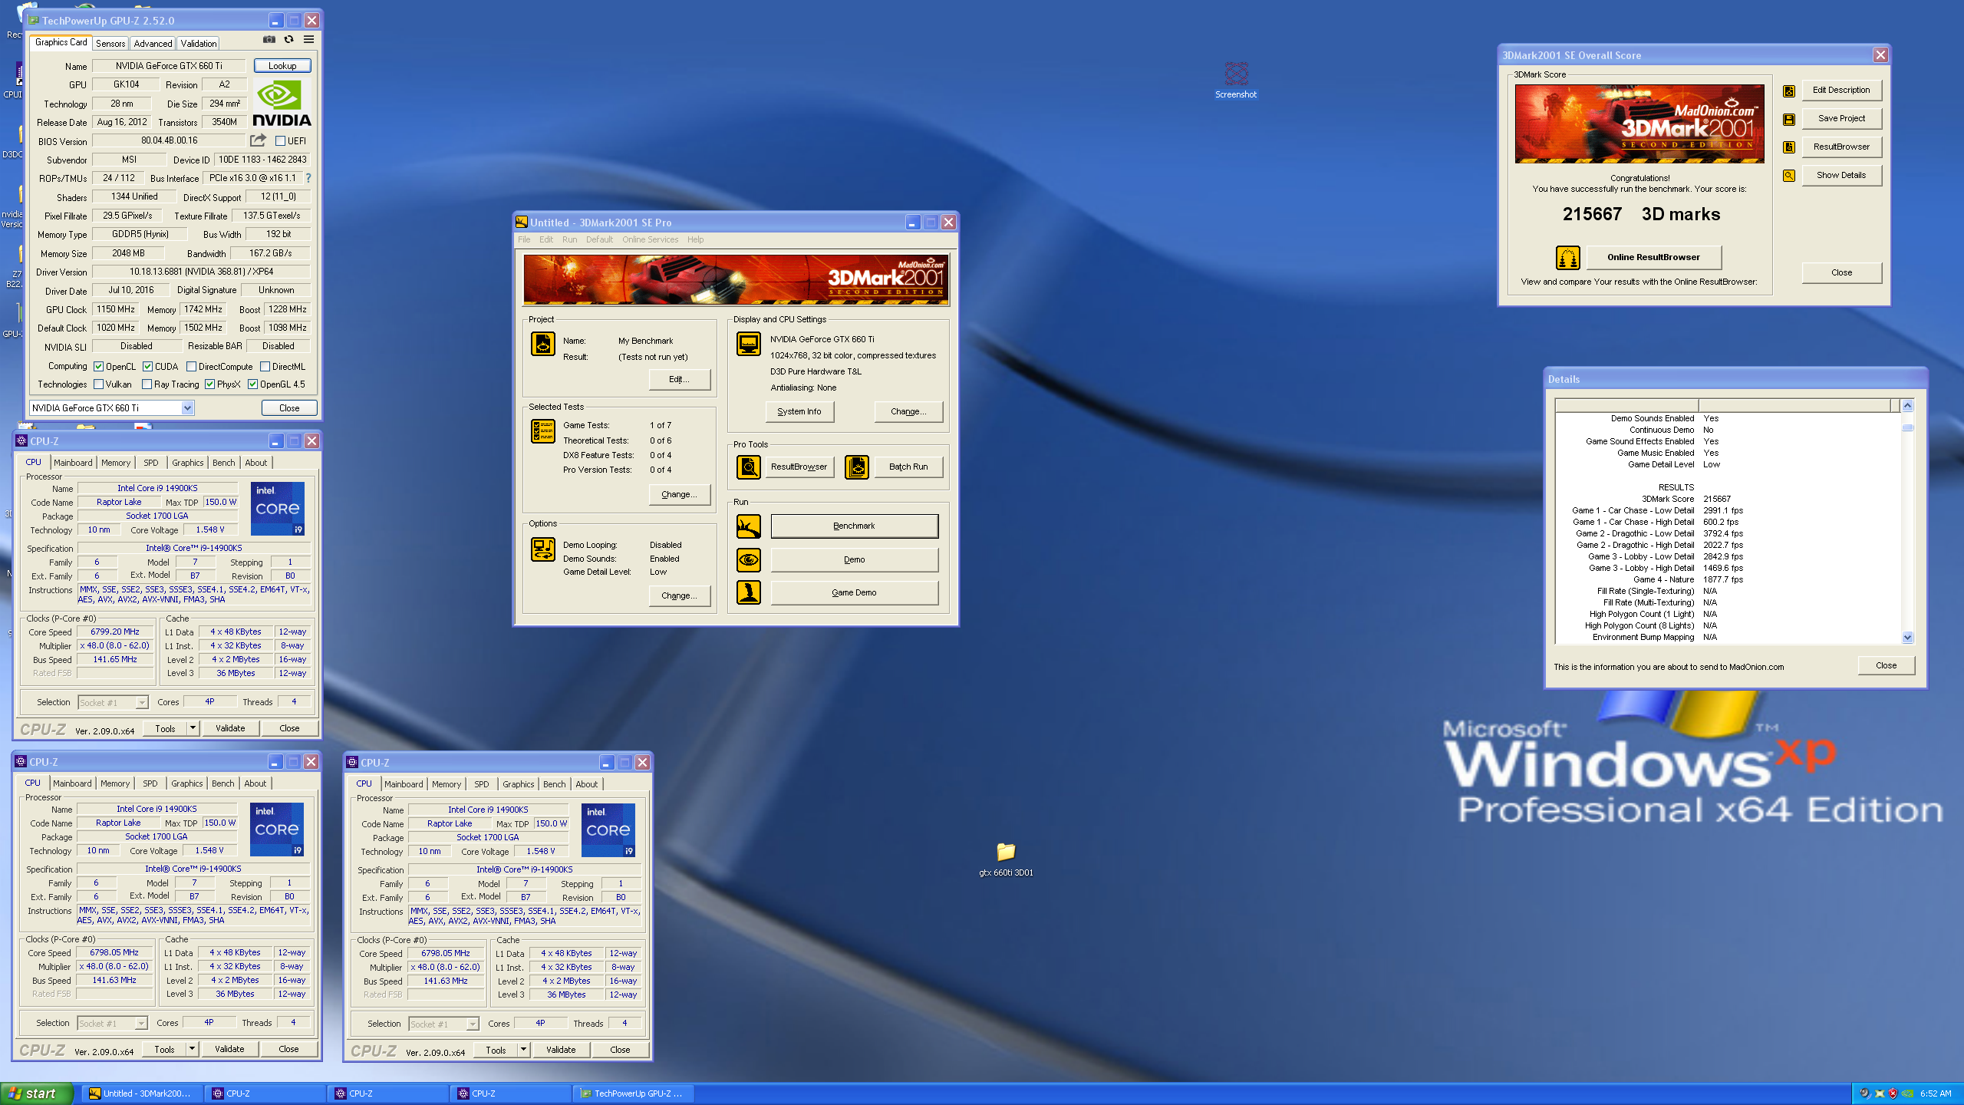
Task: Toggle Vulkan checkbox
Action: [98, 384]
